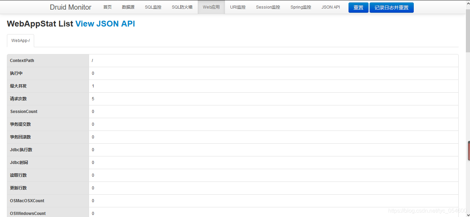Open Session监控 page
Image resolution: width=470 pixels, height=217 pixels.
tap(268, 7)
